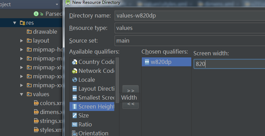Select Layout Direction in available qualifiers
The width and height of the screenshot is (265, 136).
(92, 89)
